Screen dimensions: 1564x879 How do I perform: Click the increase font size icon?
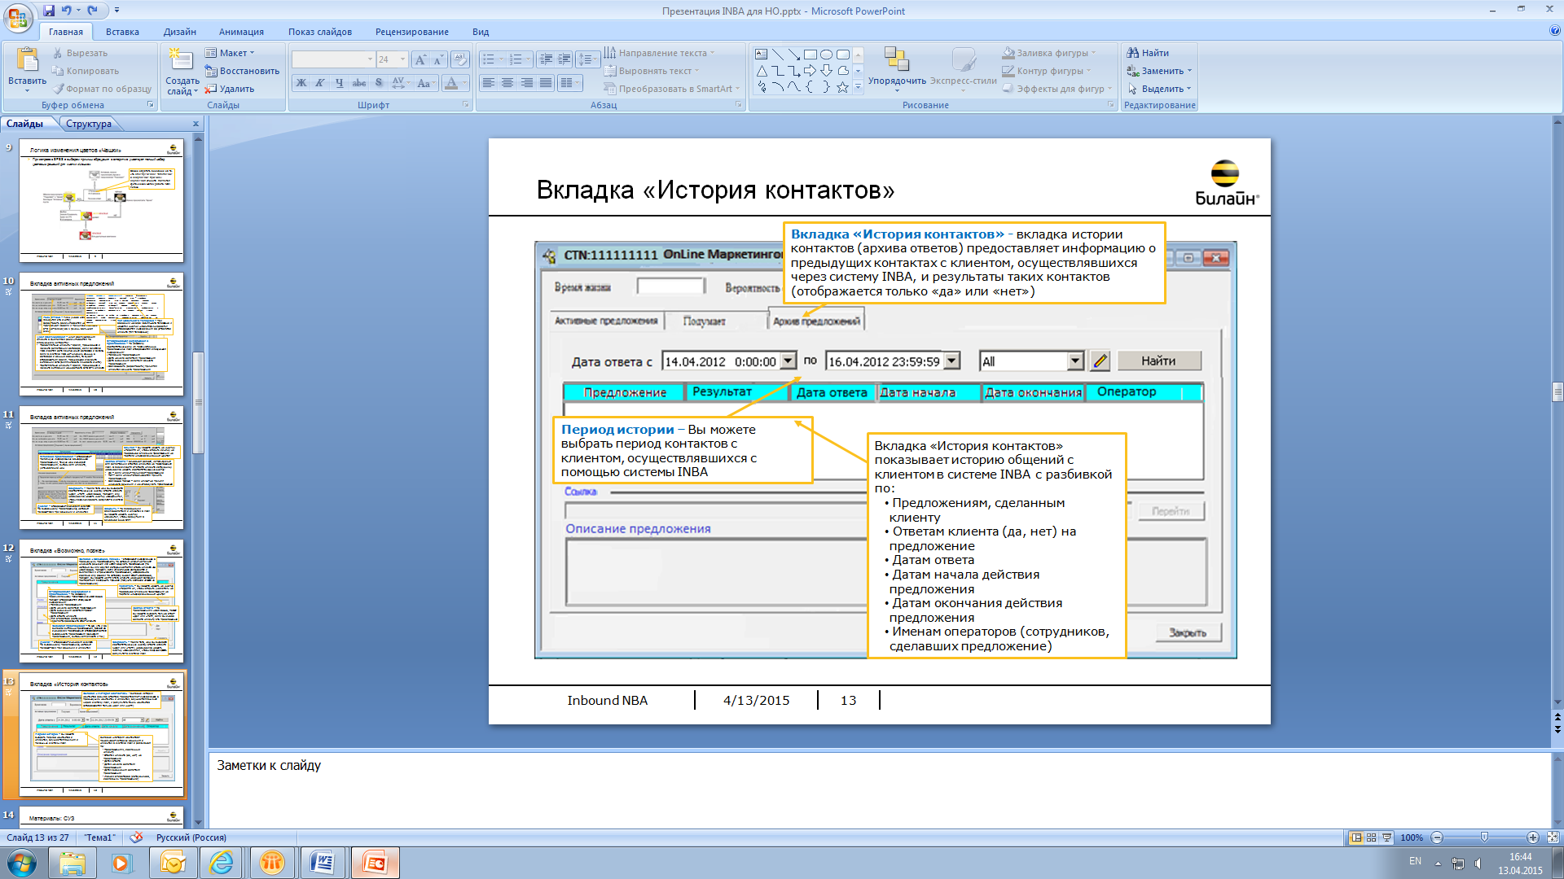tap(420, 59)
